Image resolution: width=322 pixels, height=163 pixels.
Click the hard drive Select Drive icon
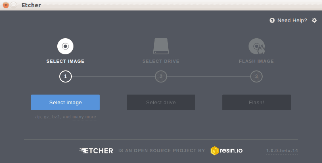coord(161,46)
